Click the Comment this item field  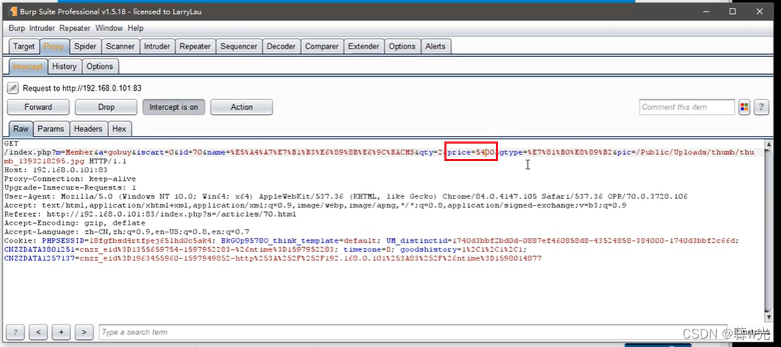687,107
